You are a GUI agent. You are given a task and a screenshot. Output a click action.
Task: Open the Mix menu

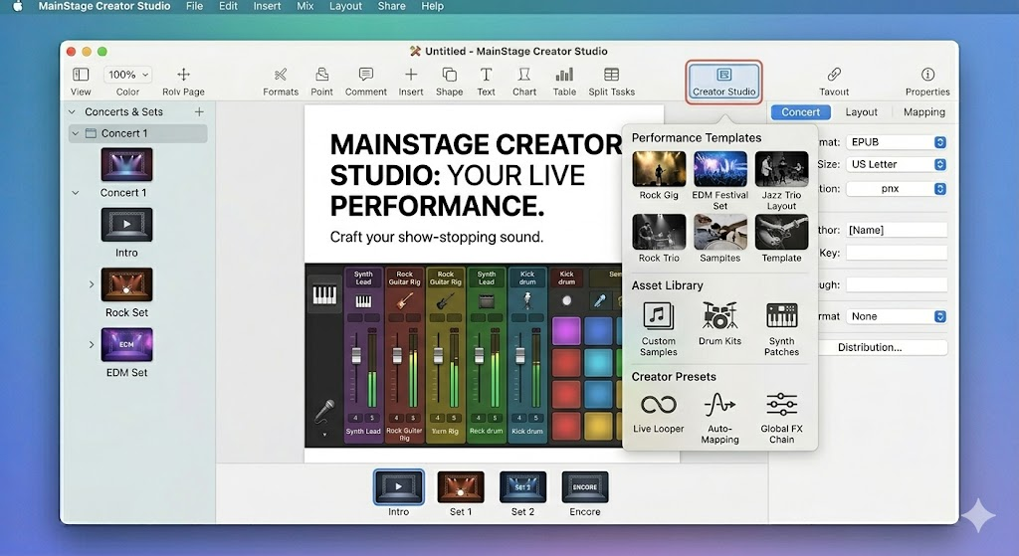coord(305,6)
